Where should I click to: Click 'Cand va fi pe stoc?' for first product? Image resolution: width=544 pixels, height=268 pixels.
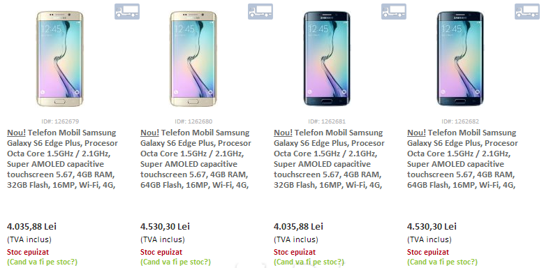coord(43,262)
